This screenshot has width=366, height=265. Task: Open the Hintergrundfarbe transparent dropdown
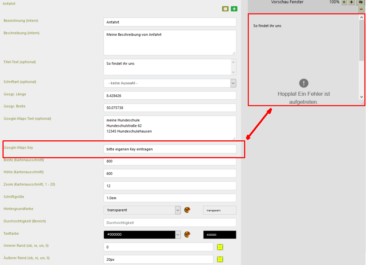point(178,210)
